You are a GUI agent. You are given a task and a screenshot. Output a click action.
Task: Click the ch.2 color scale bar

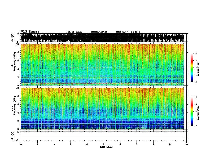pyautogui.click(x=192, y=111)
